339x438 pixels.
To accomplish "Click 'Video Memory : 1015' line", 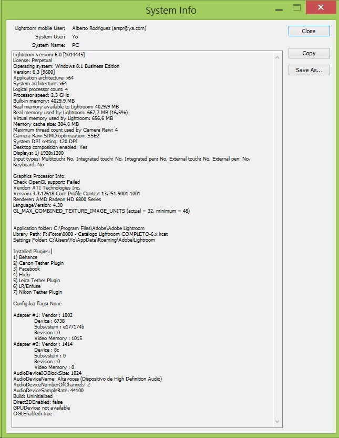I will pyautogui.click(x=58, y=339).
